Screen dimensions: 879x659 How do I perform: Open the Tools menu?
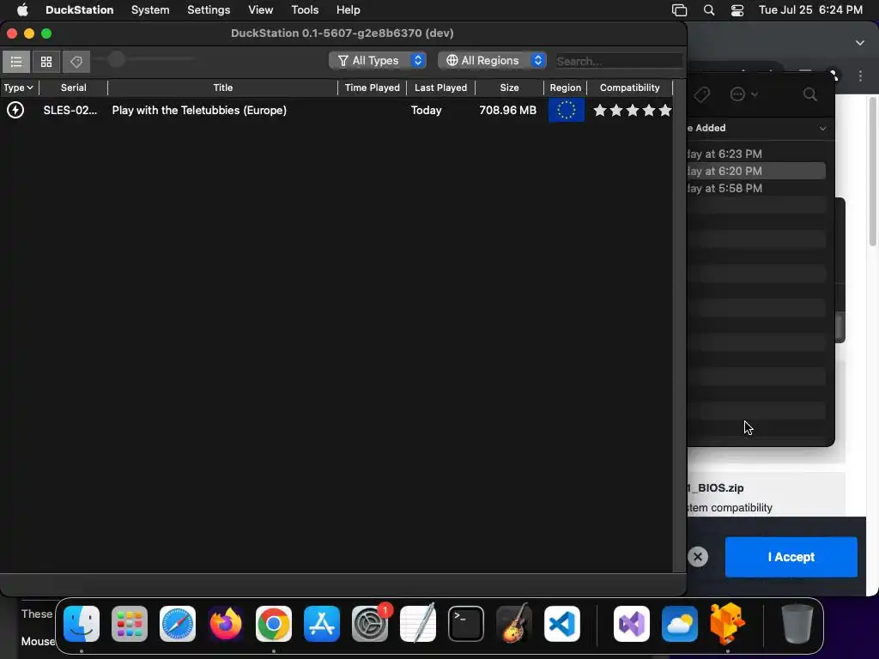pos(305,10)
